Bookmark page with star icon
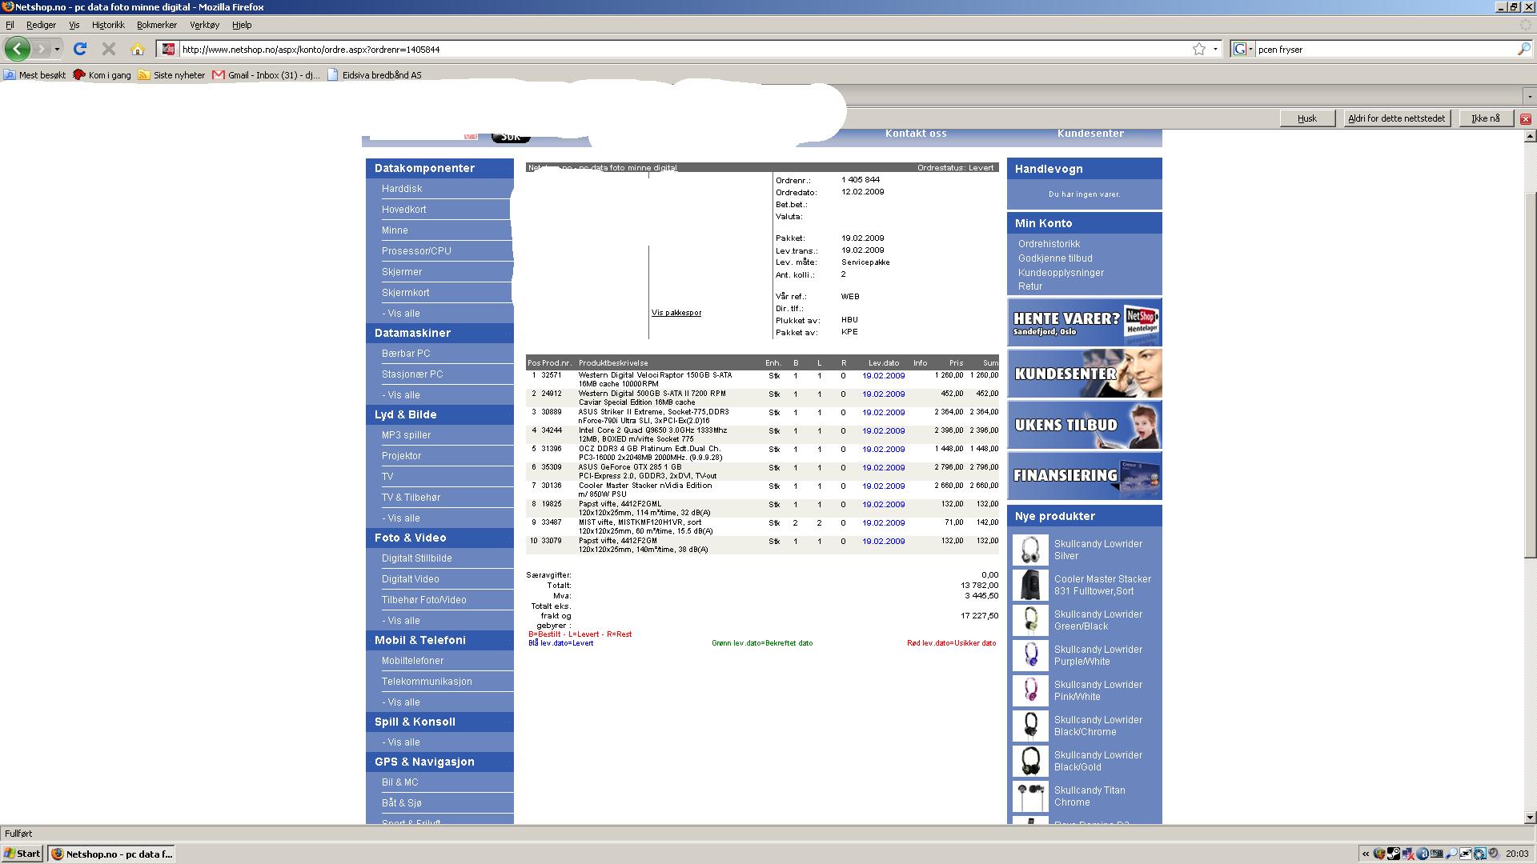This screenshot has width=1537, height=864. [1198, 49]
